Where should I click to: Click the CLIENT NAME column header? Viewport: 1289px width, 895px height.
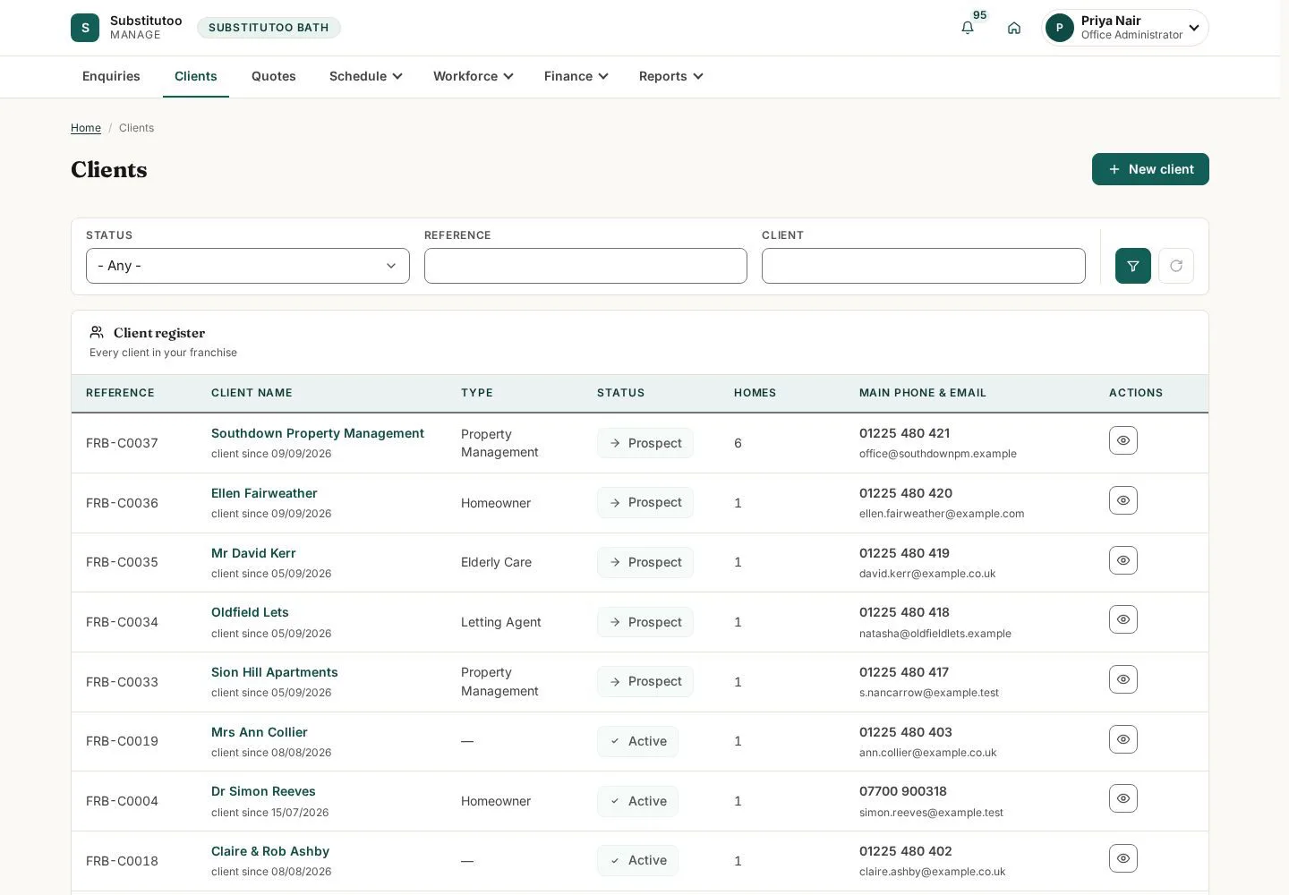252,393
